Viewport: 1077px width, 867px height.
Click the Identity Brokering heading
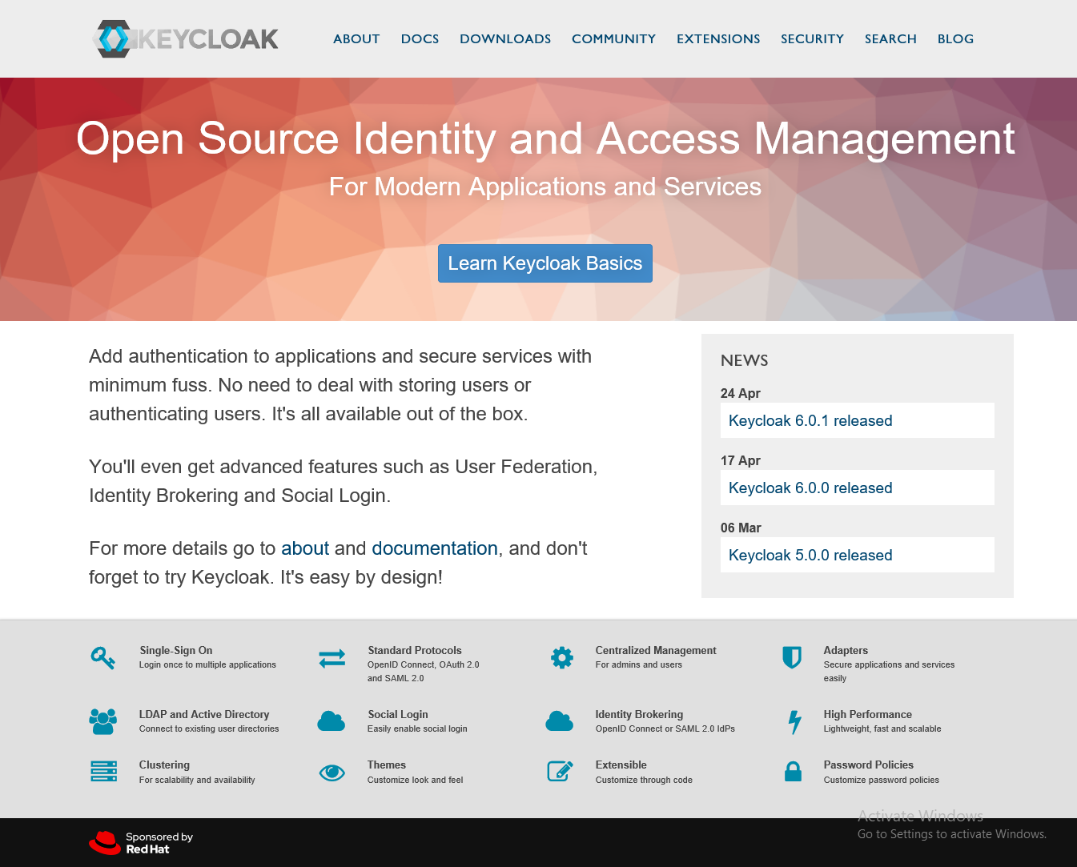(x=639, y=714)
